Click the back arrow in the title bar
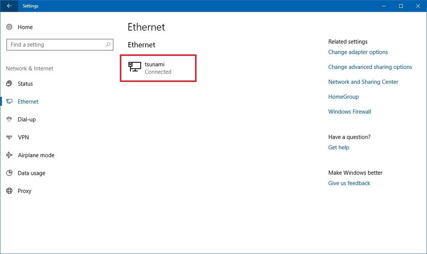427x254 pixels. coord(9,6)
